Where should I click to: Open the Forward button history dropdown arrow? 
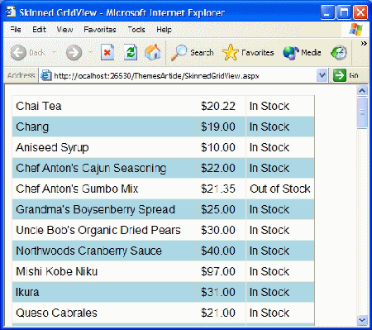(x=90, y=52)
